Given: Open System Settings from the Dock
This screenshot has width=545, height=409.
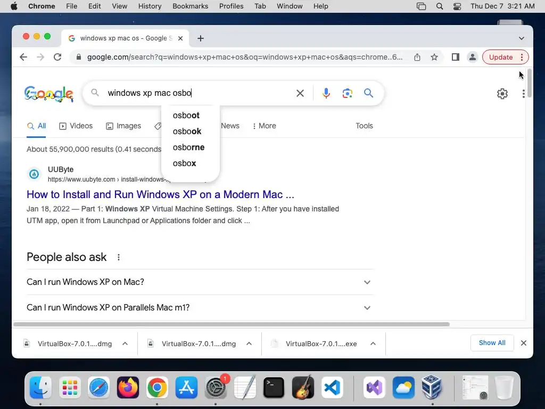Looking at the screenshot, I should (x=216, y=388).
